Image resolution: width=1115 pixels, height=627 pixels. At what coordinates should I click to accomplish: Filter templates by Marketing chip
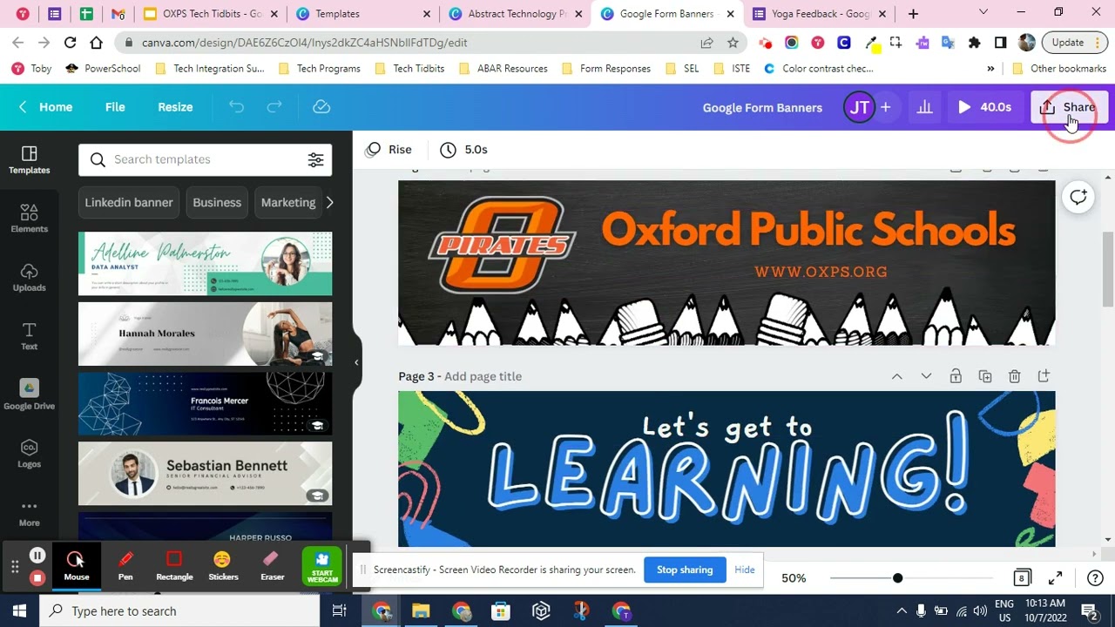[x=288, y=202]
